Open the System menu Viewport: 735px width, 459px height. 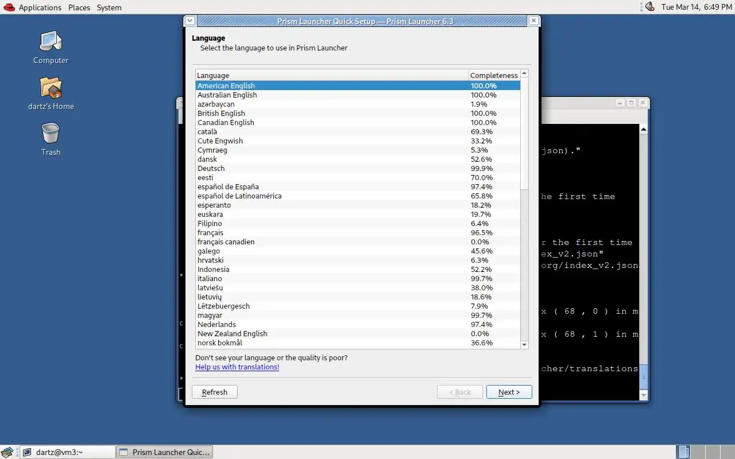(x=109, y=7)
